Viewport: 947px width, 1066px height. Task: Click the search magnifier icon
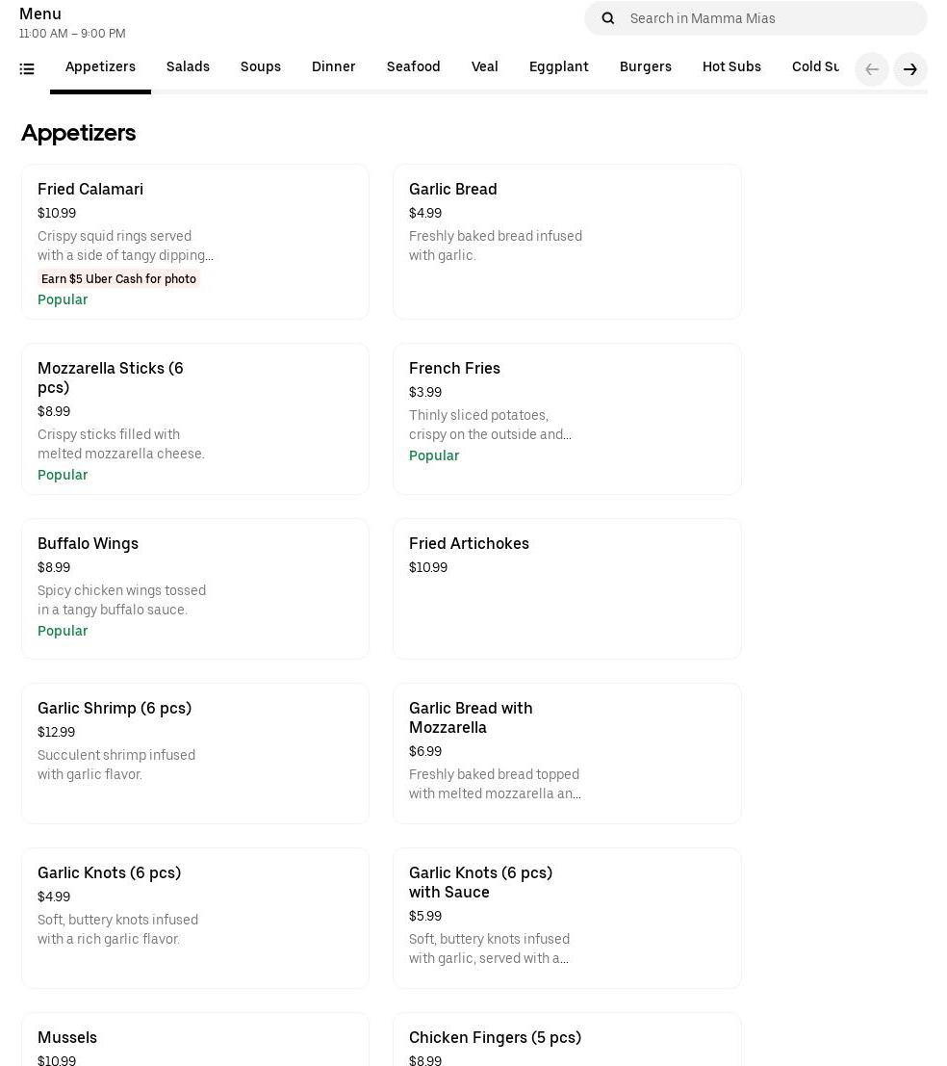608,18
